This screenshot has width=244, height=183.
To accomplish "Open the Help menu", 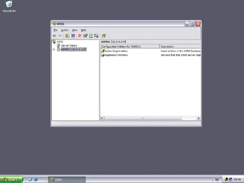I will (x=83, y=30).
